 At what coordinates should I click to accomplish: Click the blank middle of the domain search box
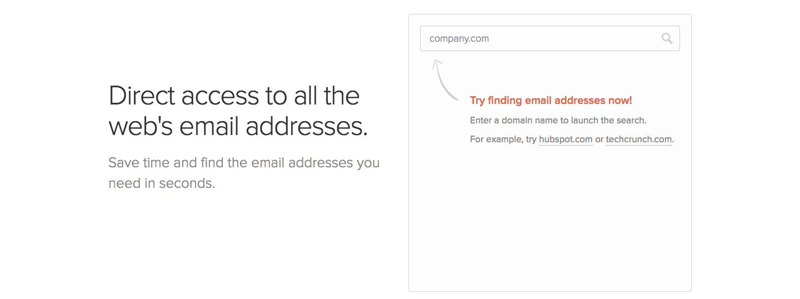point(572,38)
